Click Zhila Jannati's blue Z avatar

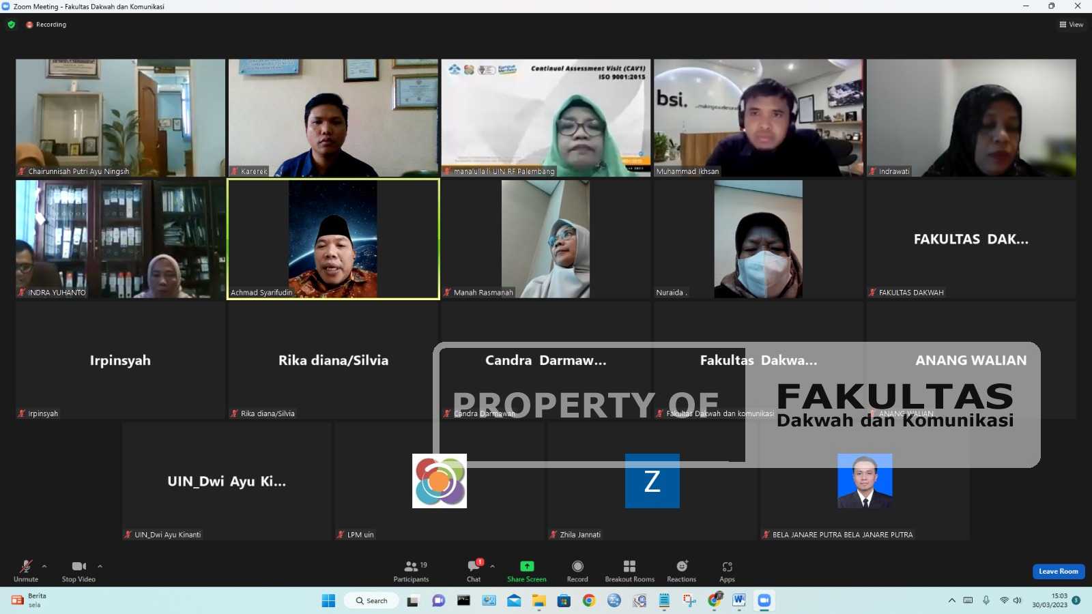click(652, 481)
